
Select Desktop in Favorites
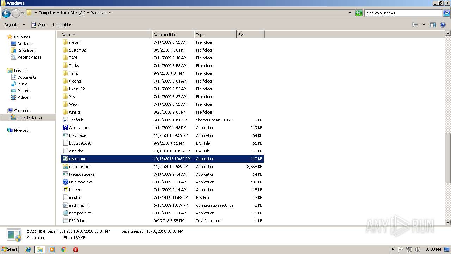coord(24,44)
